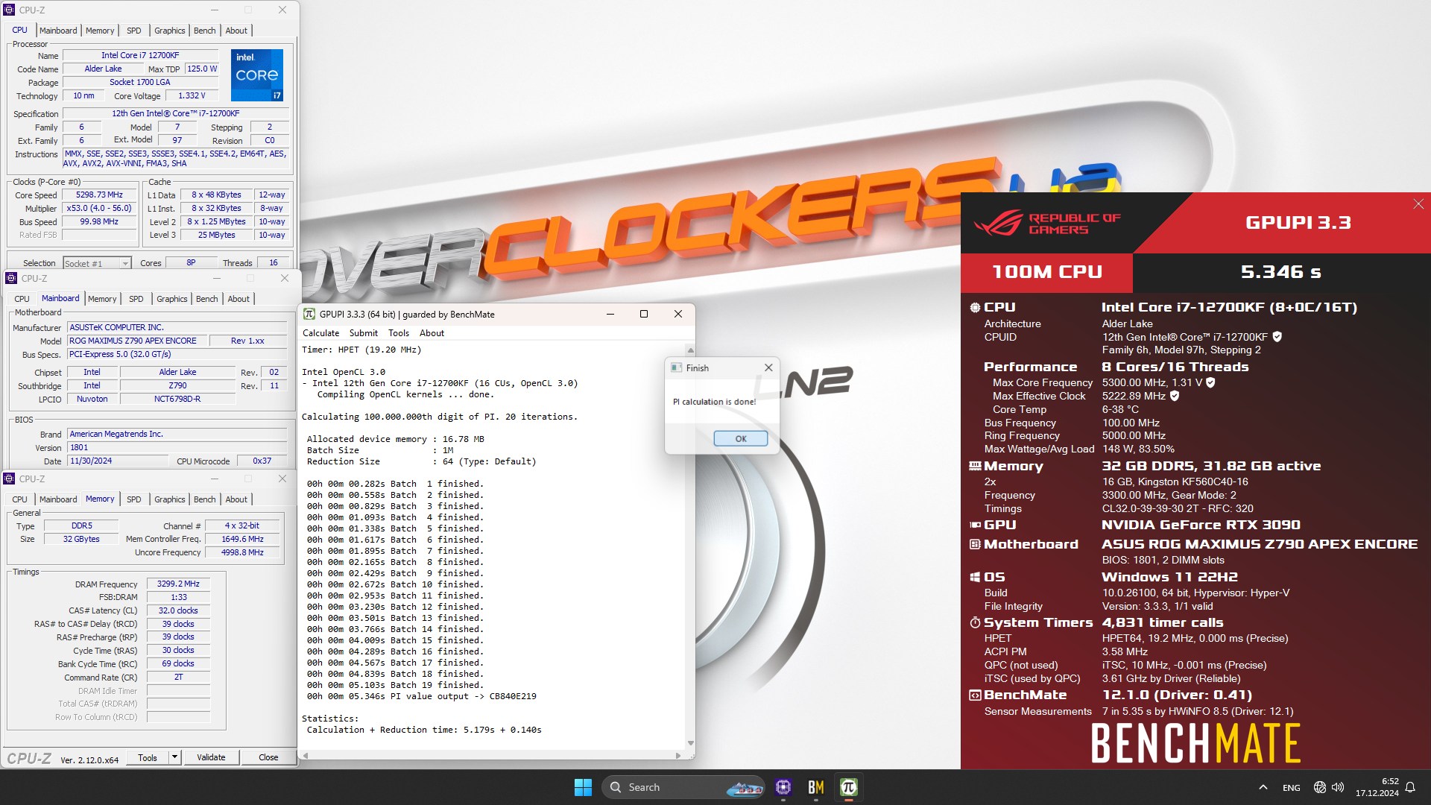This screenshot has height=805, width=1431.
Task: Show hidden tray icons chevron
Action: pos(1263,787)
